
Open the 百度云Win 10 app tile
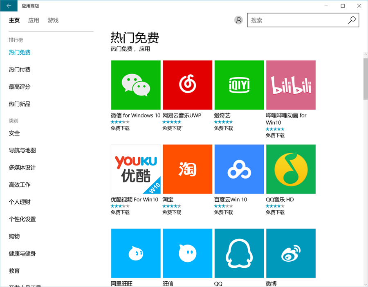pos(239,169)
